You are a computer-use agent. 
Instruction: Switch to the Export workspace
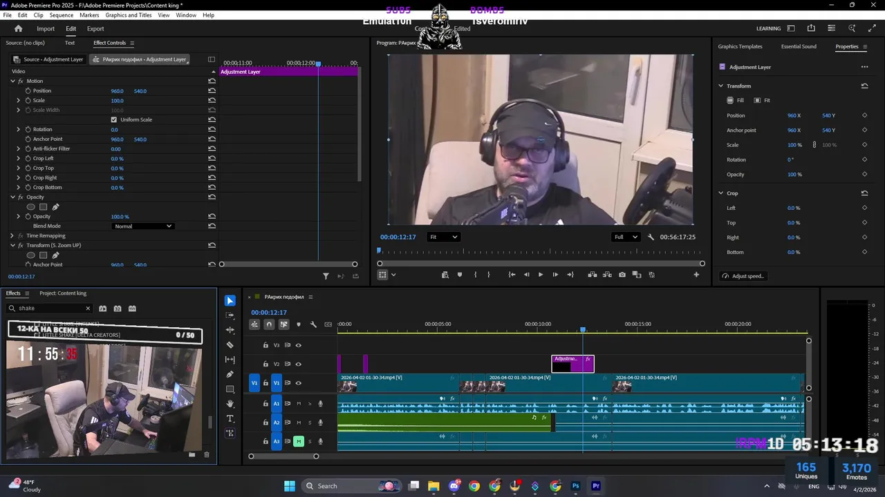95,28
